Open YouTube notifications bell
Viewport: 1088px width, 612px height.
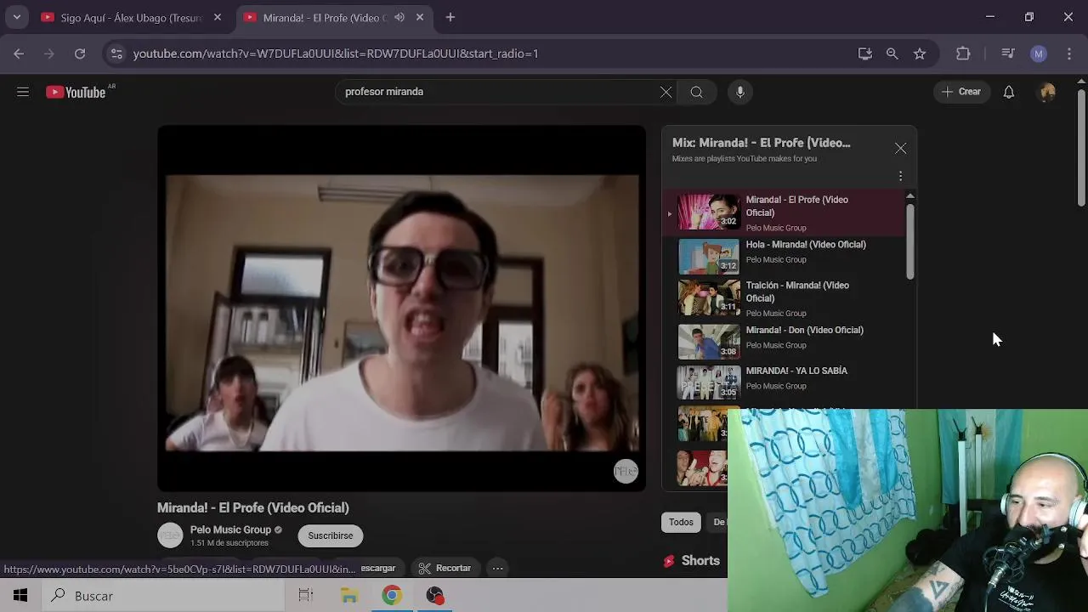1009,92
